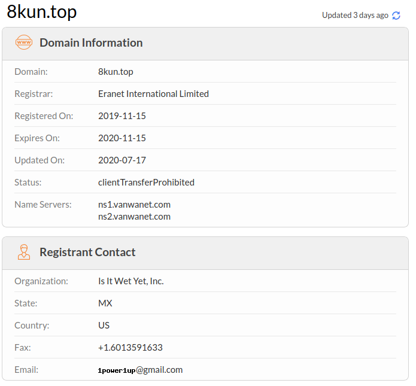Click the "Status:" label
Image resolution: width=416 pixels, height=386 pixels.
pos(28,183)
